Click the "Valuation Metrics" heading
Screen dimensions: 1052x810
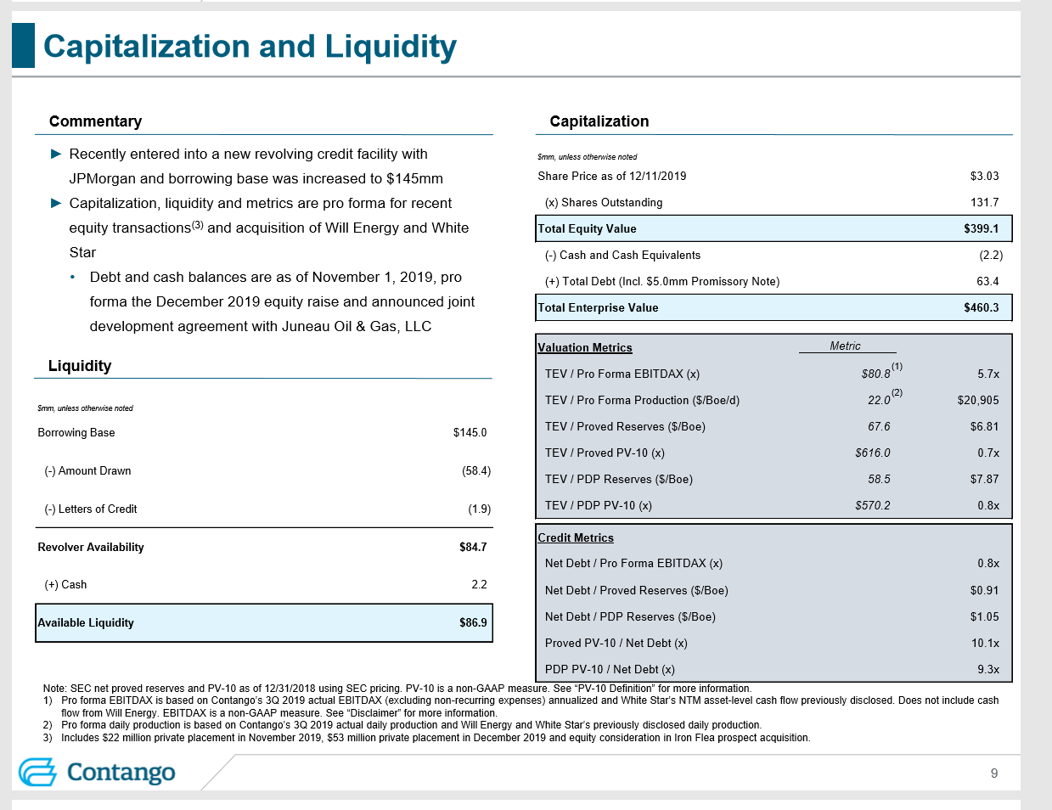585,347
